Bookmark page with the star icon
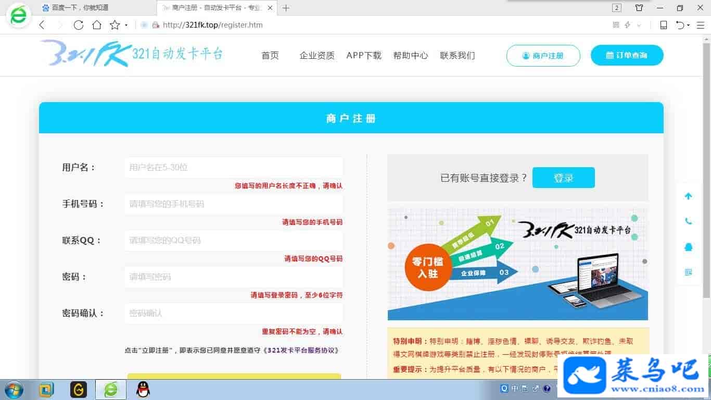This screenshot has width=711, height=400. [x=114, y=25]
